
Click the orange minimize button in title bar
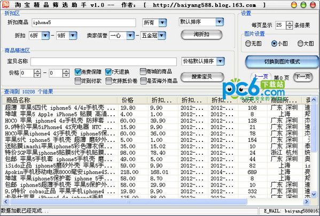294,5
